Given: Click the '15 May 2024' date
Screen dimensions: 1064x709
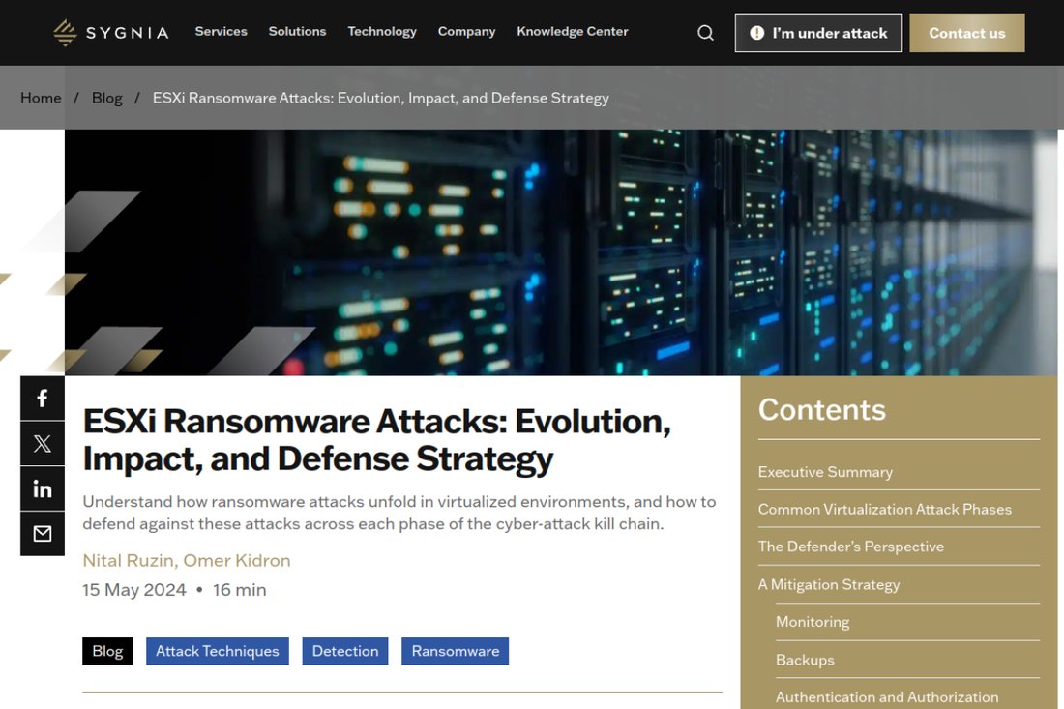Looking at the screenshot, I should [134, 590].
